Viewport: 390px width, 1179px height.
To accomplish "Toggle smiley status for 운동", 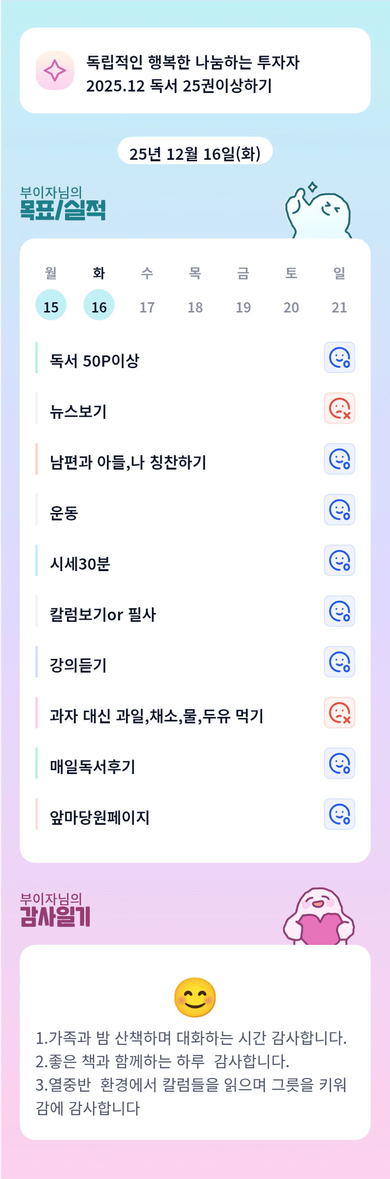I will [339, 510].
